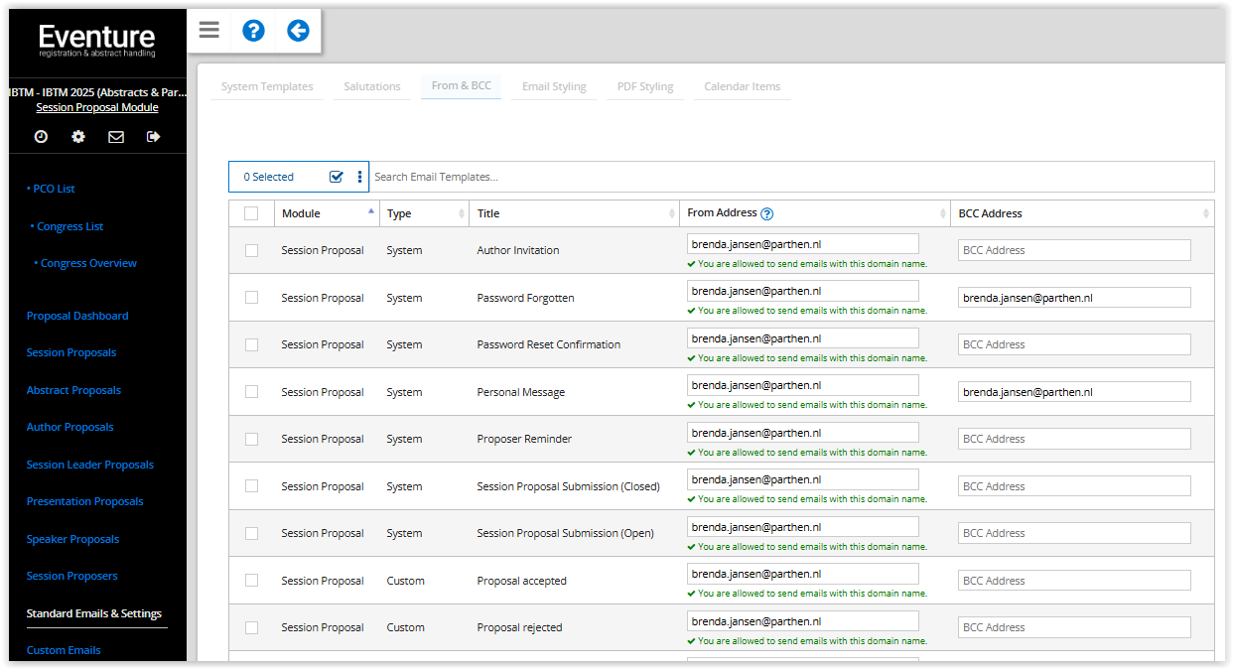Check the Author Invitation row checkbox
Image resolution: width=1233 pixels, height=669 pixels.
pyautogui.click(x=251, y=250)
